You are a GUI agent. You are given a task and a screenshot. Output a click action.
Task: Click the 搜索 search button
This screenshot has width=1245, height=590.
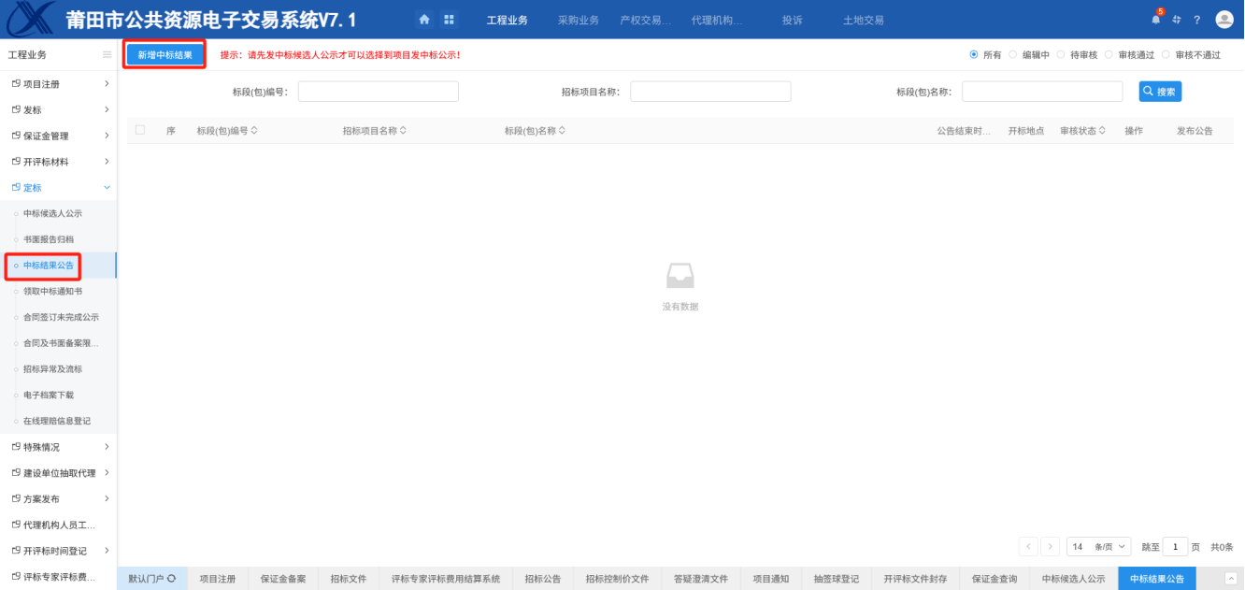(x=1160, y=92)
